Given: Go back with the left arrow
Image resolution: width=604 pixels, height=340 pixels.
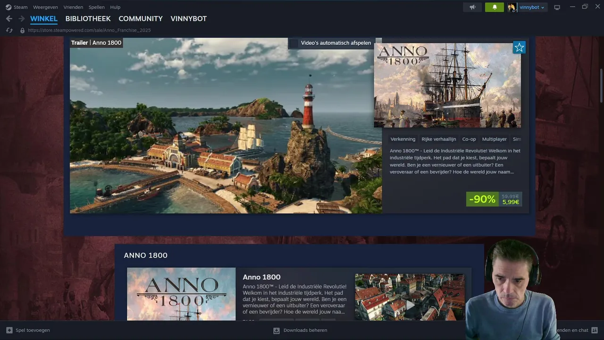Looking at the screenshot, I should pyautogui.click(x=9, y=18).
